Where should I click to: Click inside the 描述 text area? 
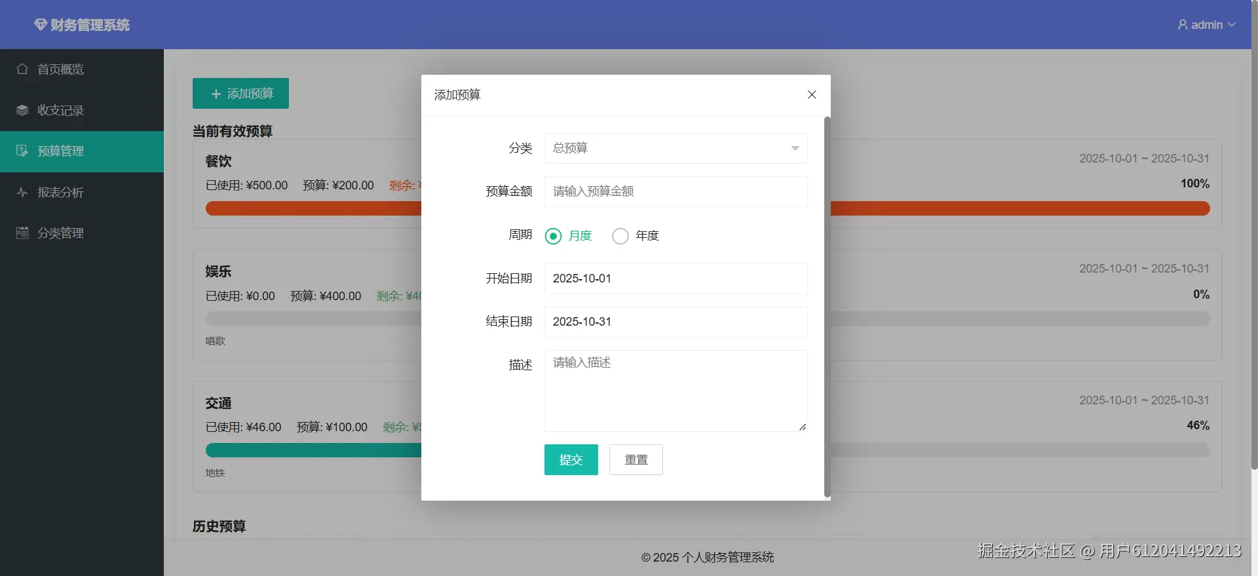click(x=676, y=391)
